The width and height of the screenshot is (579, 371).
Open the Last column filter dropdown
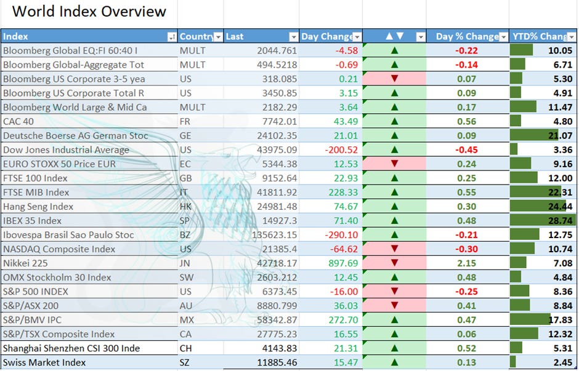coord(294,37)
